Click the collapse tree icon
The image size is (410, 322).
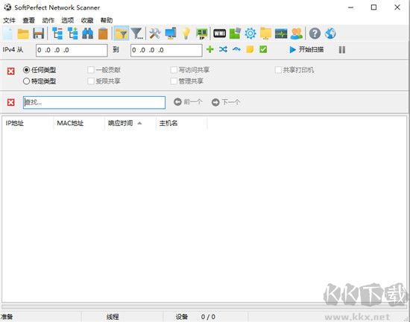57,34
